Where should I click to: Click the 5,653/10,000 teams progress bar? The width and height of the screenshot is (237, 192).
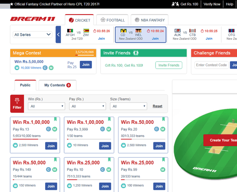click(x=35, y=139)
